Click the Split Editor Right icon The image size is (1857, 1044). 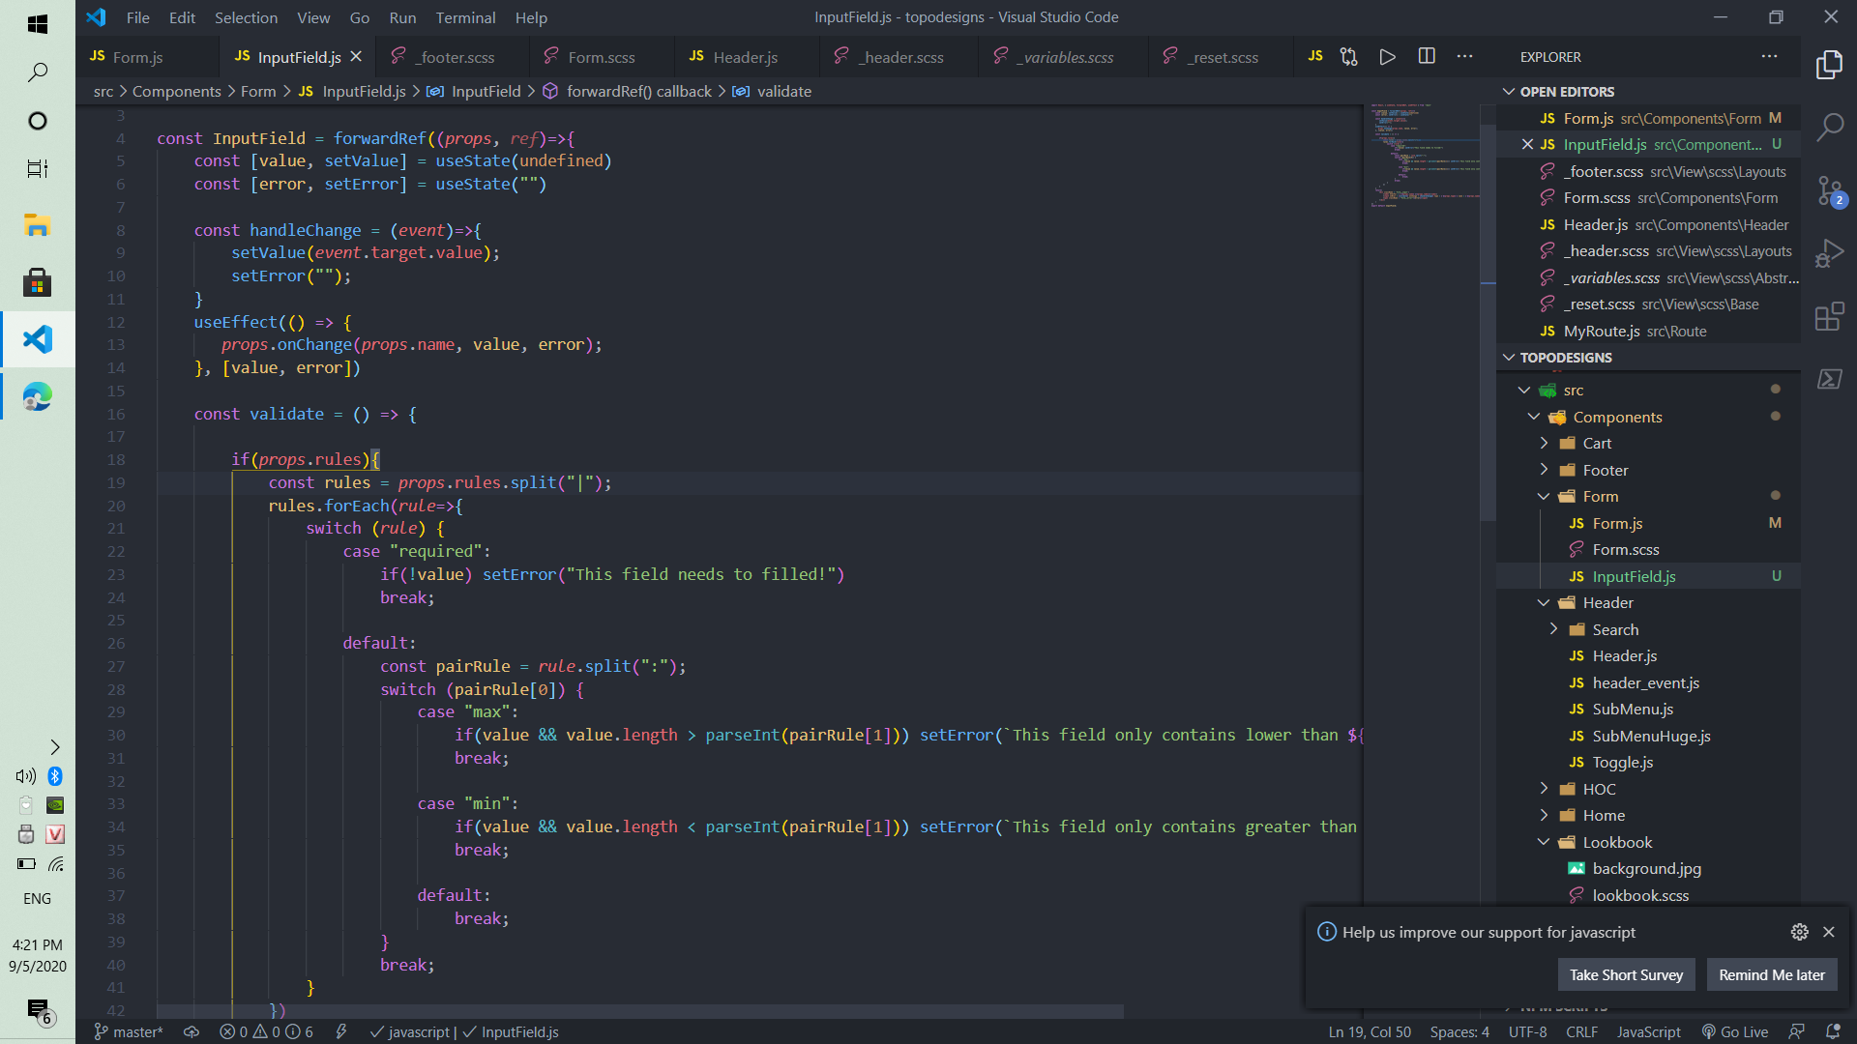(1427, 57)
